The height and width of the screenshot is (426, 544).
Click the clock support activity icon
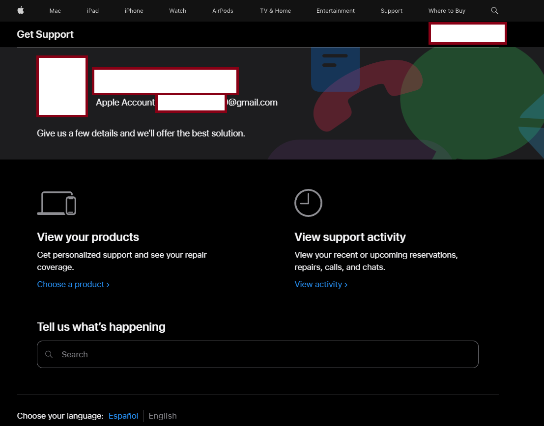pyautogui.click(x=308, y=203)
